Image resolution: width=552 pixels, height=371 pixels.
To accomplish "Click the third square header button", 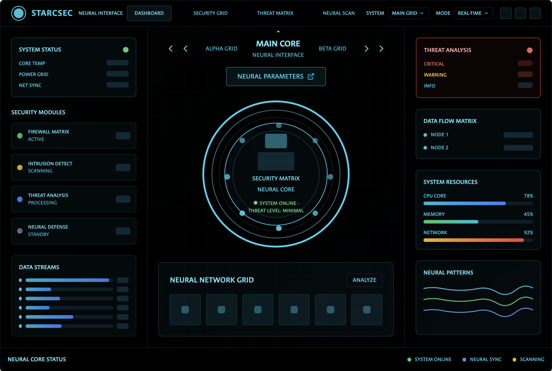I will click(x=535, y=13).
